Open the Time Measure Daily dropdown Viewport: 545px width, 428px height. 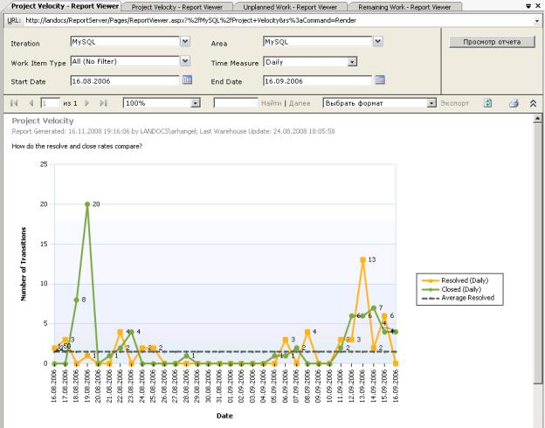click(352, 62)
